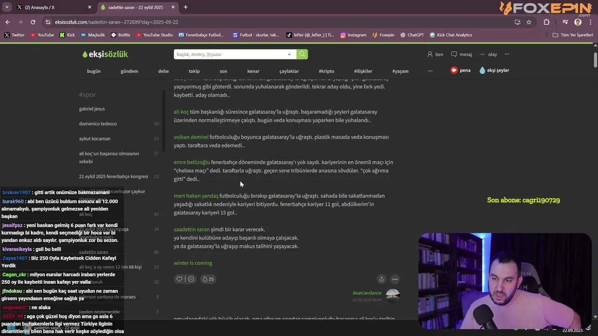The width and height of the screenshot is (598, 336).
Task: Open Maçkolik bookmark
Action: tap(93, 35)
